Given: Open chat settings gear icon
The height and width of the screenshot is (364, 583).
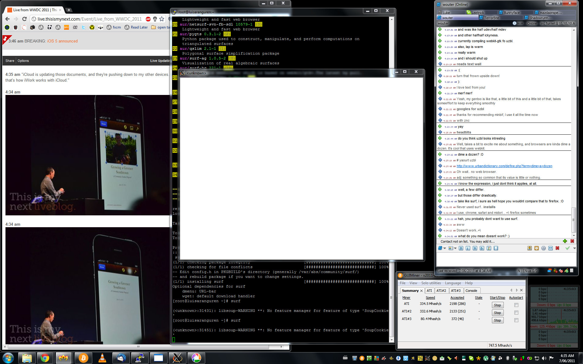Looking at the screenshot, I should pyautogui.click(x=544, y=248).
